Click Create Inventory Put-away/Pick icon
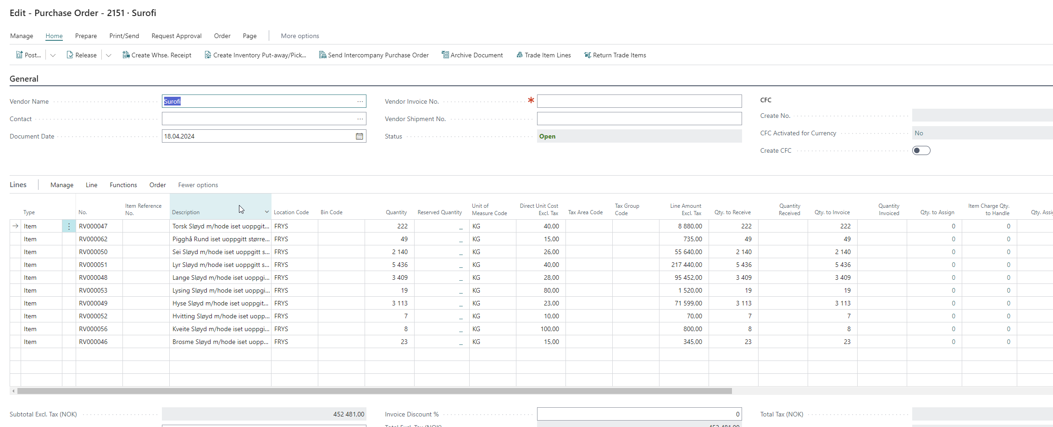1053x427 pixels. pos(208,55)
